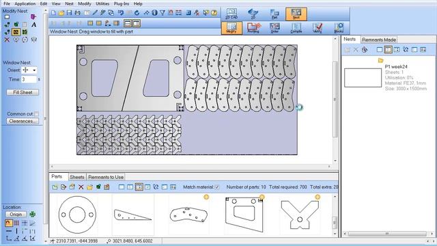This screenshot has height=246, width=437.
Task: Open the Plug-Ins menu
Action: click(122, 3)
